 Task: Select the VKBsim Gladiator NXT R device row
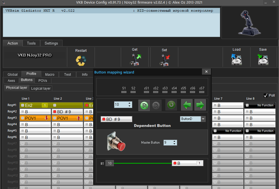(111, 11)
